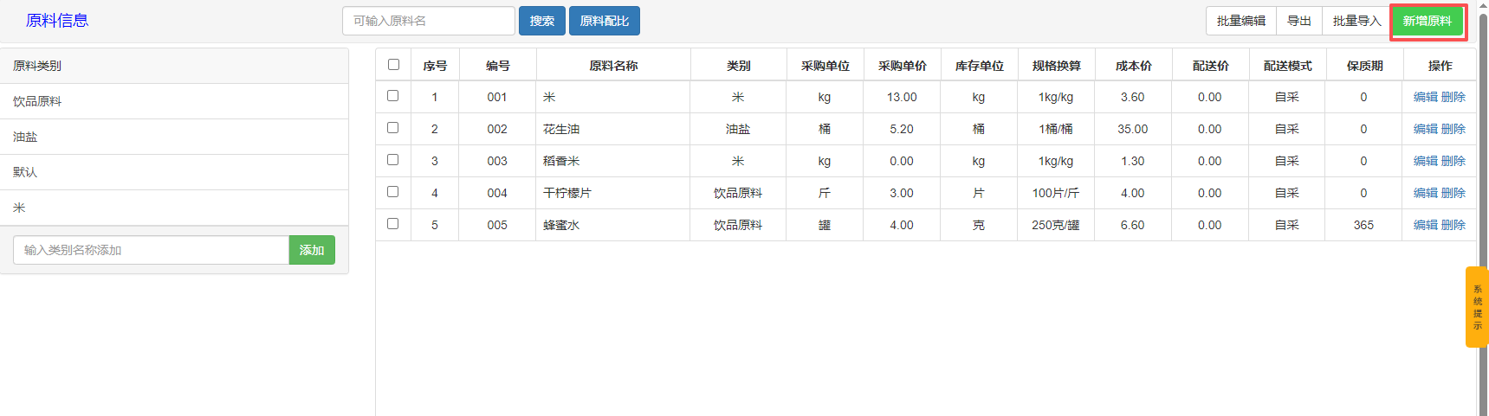Open the orange 系统提示 side tab

pos(1476,307)
